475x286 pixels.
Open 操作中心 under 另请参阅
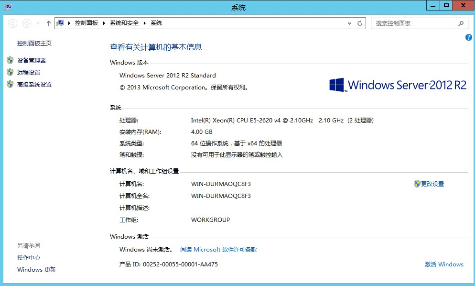(29, 257)
